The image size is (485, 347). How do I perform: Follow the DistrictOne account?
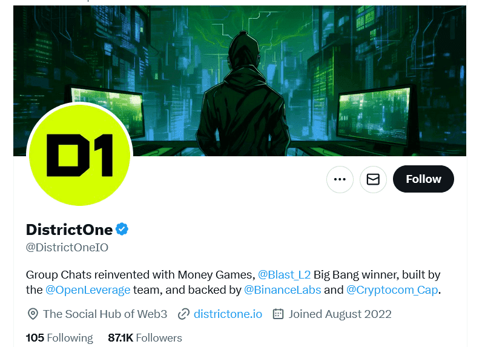pos(423,179)
